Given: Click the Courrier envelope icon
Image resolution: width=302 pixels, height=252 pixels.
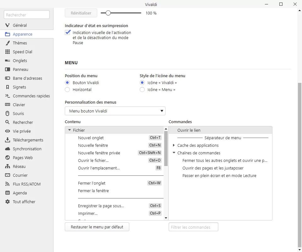Looking at the screenshot, I should coord(7,175).
